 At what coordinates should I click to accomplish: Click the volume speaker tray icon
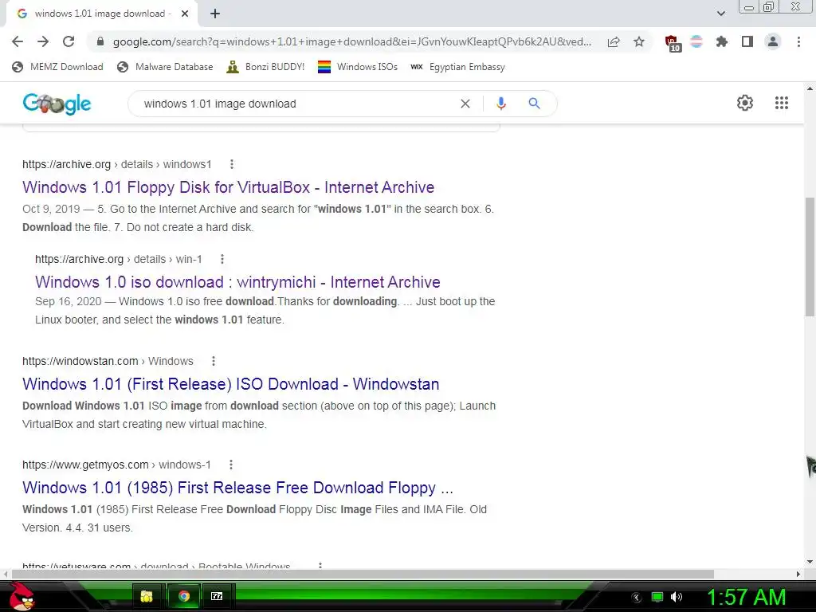677,597
